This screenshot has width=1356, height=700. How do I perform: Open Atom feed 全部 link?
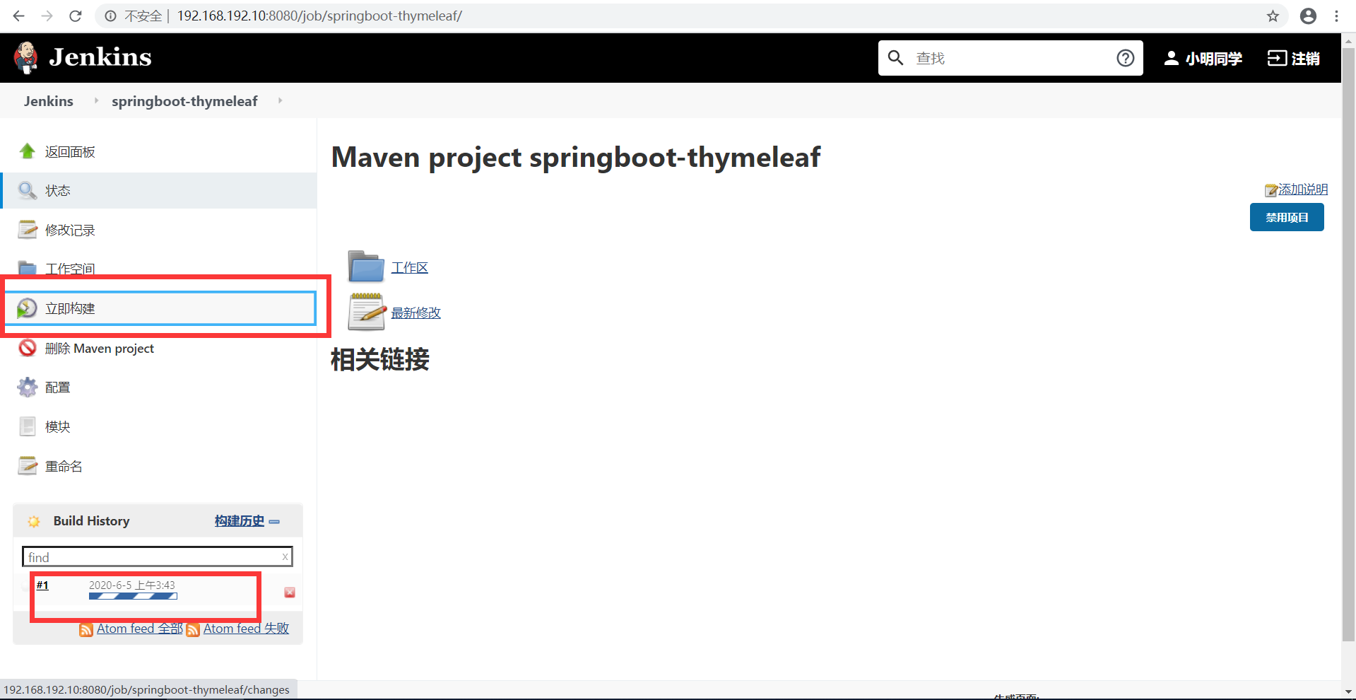pos(140,629)
